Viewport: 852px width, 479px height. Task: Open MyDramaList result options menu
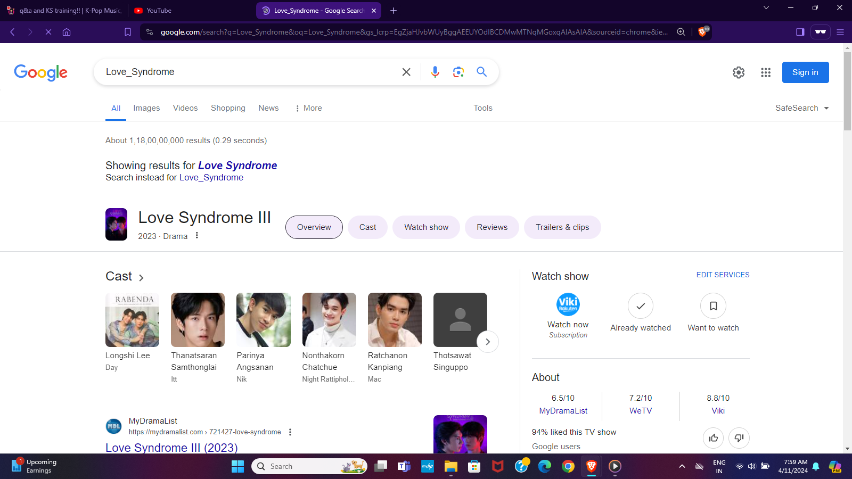click(x=290, y=432)
